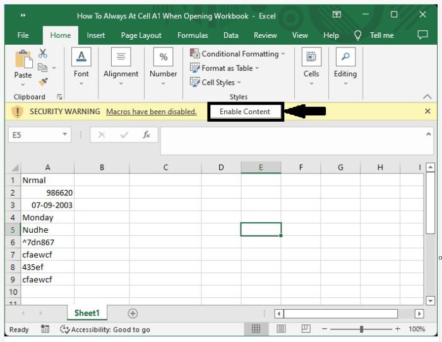Adjust the zoom slider in status bar
The image size is (442, 342).
361,329
